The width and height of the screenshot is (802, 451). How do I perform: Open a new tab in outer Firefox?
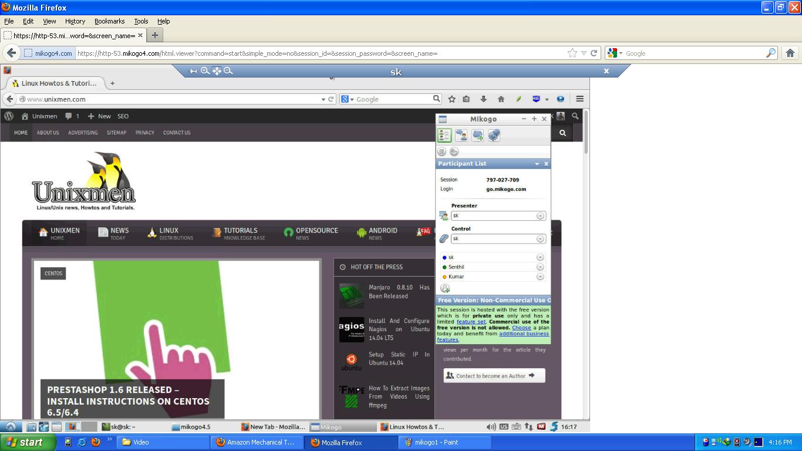coord(155,35)
